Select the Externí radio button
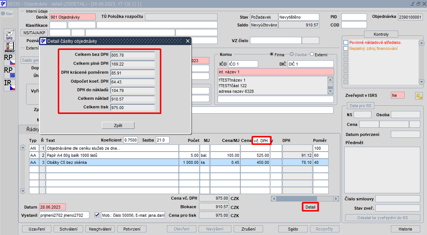Image resolution: width=427 pixels, height=235 pixels. (x=312, y=54)
